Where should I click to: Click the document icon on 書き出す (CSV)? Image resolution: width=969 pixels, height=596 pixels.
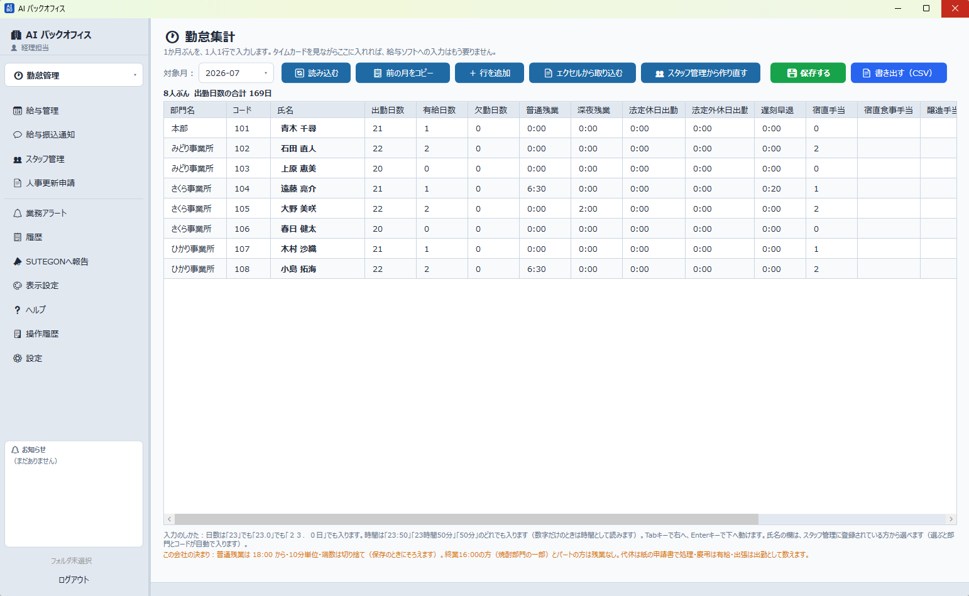coord(867,73)
